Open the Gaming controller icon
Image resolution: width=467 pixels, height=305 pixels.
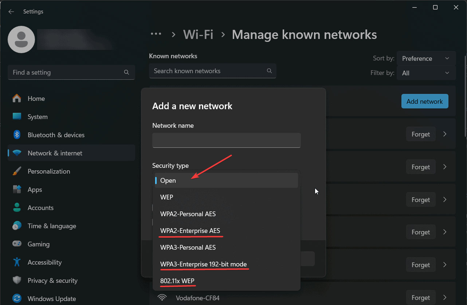coord(17,244)
